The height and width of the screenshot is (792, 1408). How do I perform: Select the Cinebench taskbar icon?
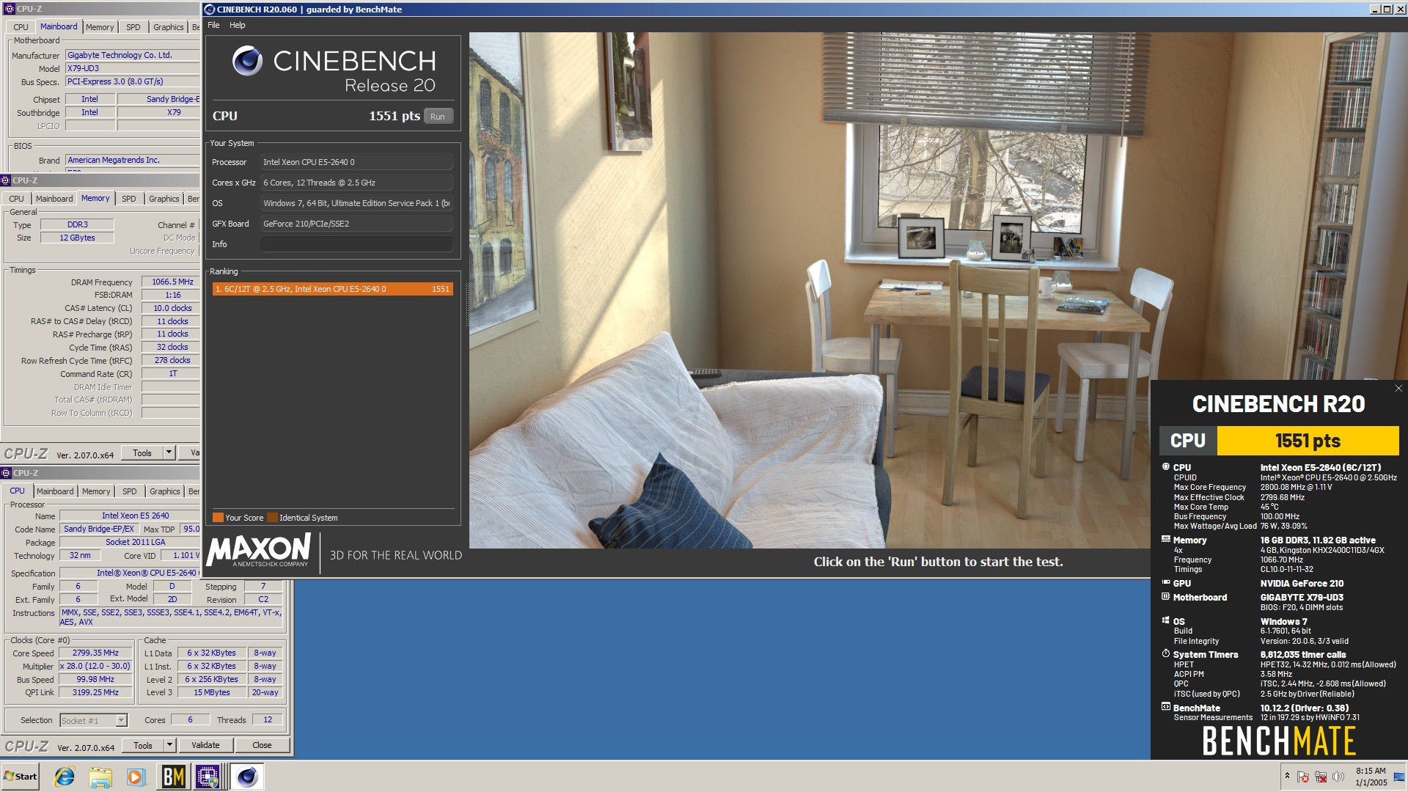247,777
